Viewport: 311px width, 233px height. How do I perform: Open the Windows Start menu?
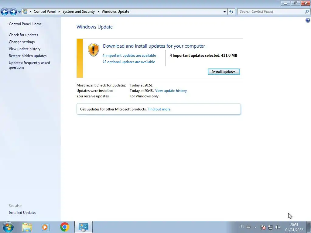tap(8, 227)
